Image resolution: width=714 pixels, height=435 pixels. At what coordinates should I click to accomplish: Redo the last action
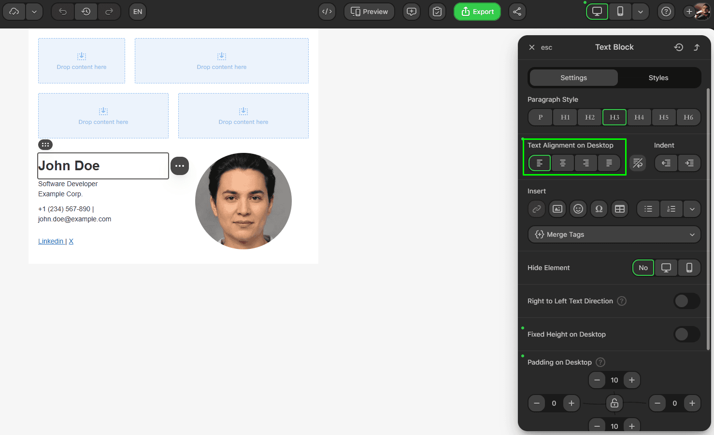pyautogui.click(x=109, y=12)
